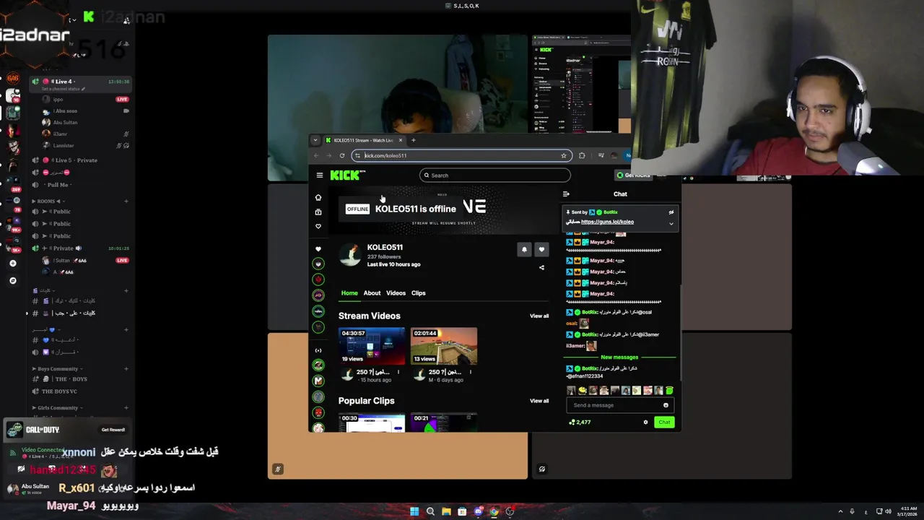Share the KOLEO511 channel

pyautogui.click(x=541, y=267)
